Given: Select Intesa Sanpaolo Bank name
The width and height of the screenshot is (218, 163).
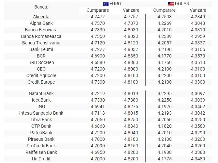Looking at the screenshot, I should point(41,113).
